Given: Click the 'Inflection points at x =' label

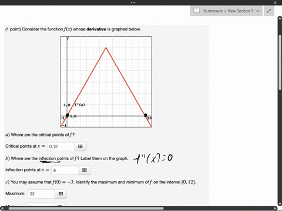Looking at the screenshot, I should point(27,170).
